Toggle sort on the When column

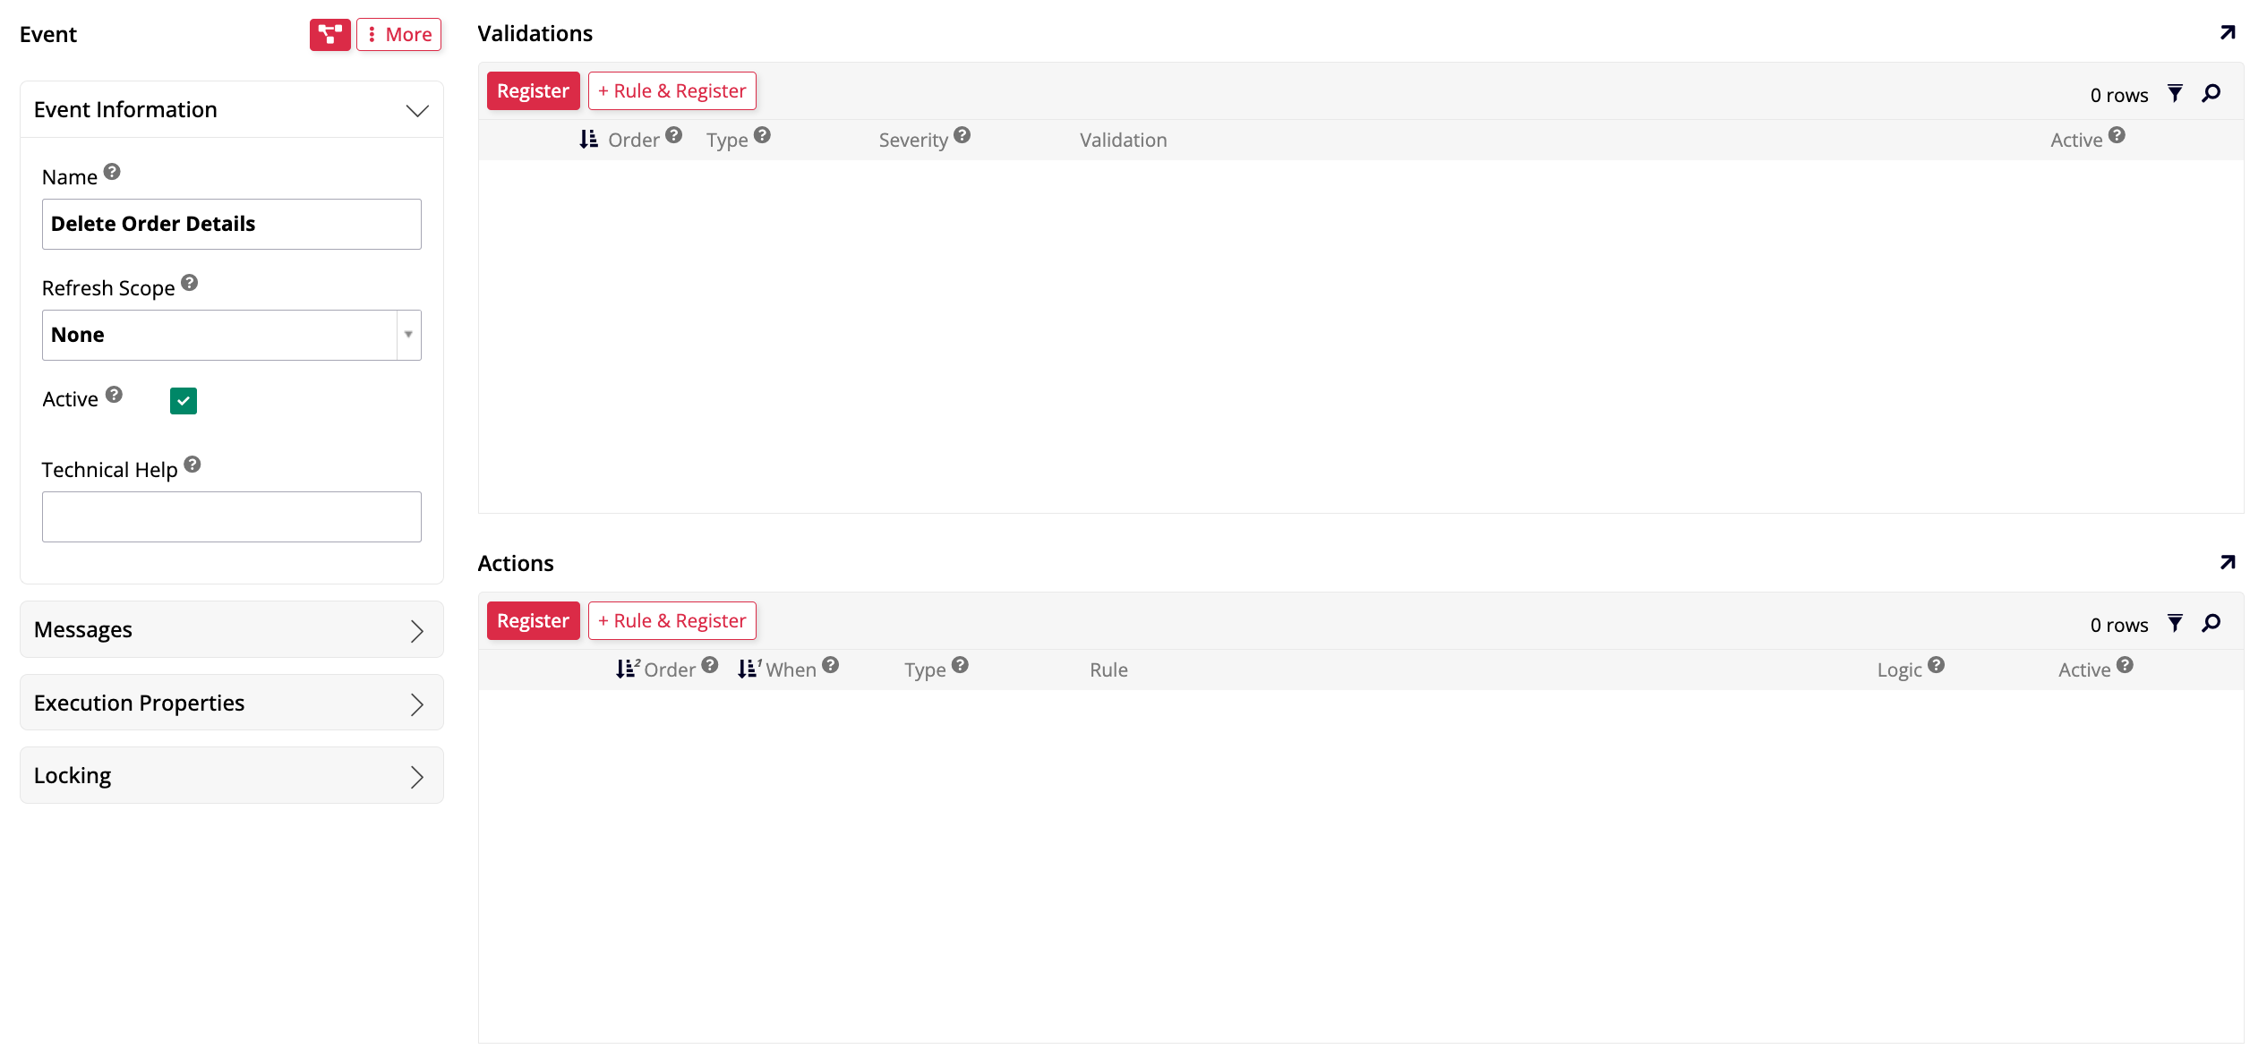(x=786, y=669)
